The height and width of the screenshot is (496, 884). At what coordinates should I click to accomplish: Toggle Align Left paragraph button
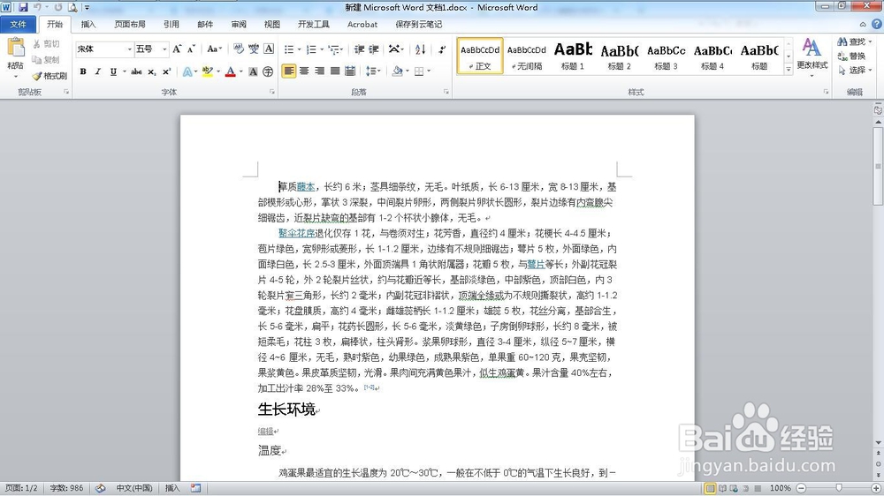[x=289, y=71]
